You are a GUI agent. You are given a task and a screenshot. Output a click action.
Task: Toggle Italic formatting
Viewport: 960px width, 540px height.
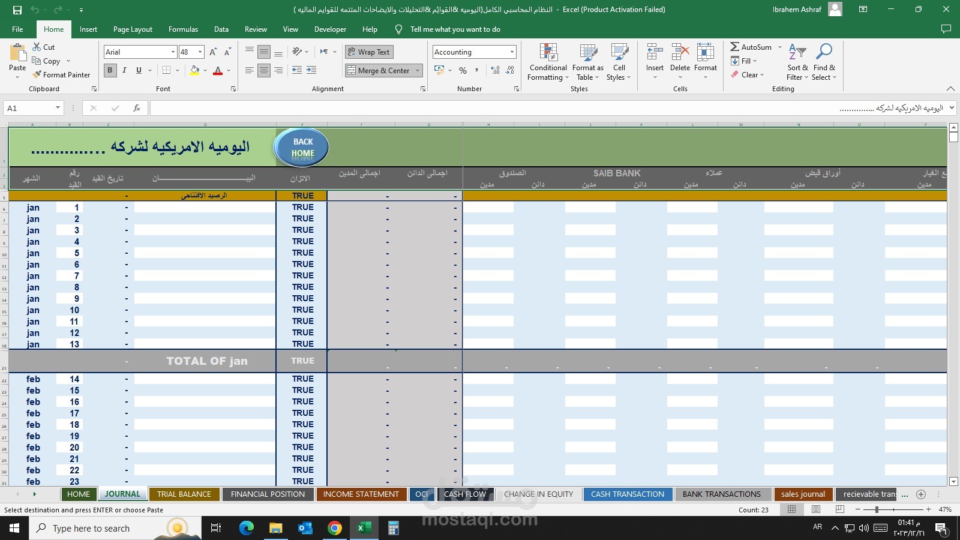tap(124, 70)
